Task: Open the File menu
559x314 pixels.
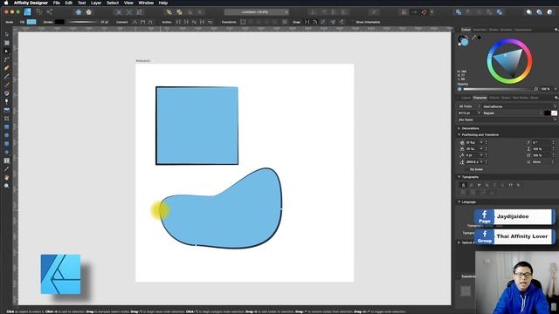Action: tap(56, 3)
